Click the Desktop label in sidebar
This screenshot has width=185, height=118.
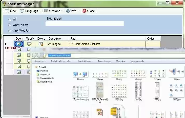point(44,71)
